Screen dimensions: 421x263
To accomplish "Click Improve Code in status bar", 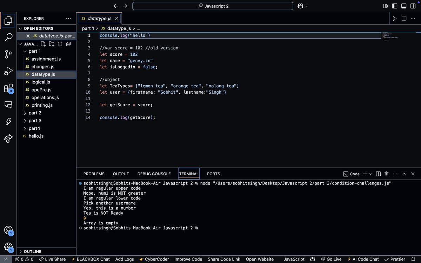I will (x=188, y=259).
